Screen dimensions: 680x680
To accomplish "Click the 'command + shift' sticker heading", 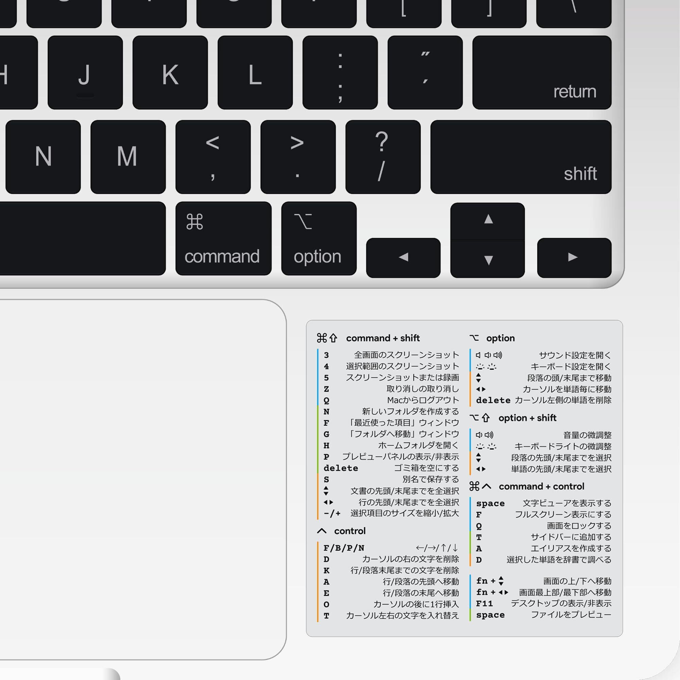I will tap(382, 338).
